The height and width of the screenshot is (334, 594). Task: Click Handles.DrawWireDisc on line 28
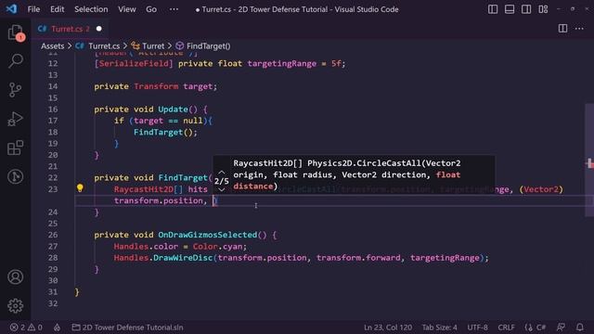(163, 258)
